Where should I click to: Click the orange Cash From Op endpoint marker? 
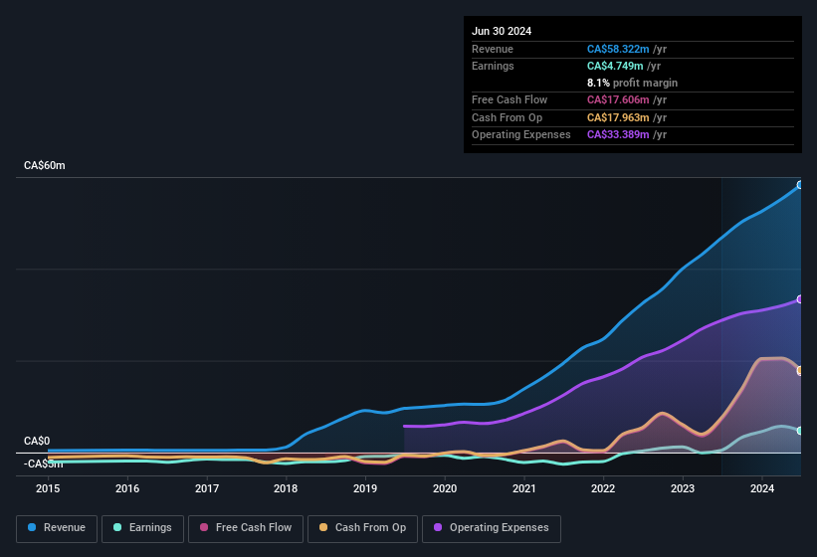(800, 371)
